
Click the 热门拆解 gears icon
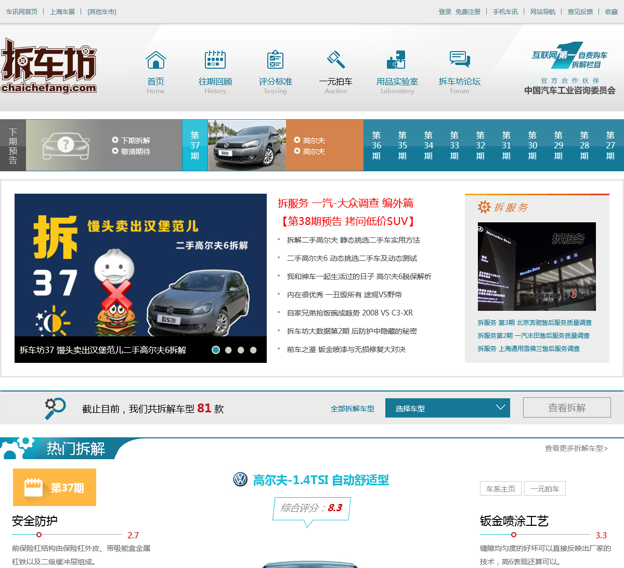(x=18, y=448)
